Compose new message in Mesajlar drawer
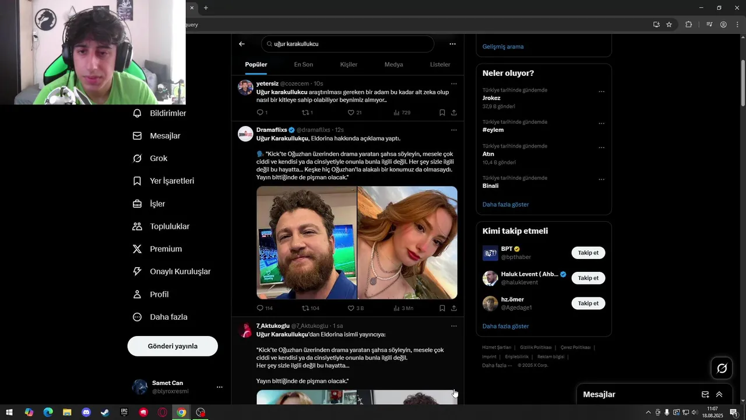Image resolution: width=746 pixels, height=420 pixels. [705, 394]
